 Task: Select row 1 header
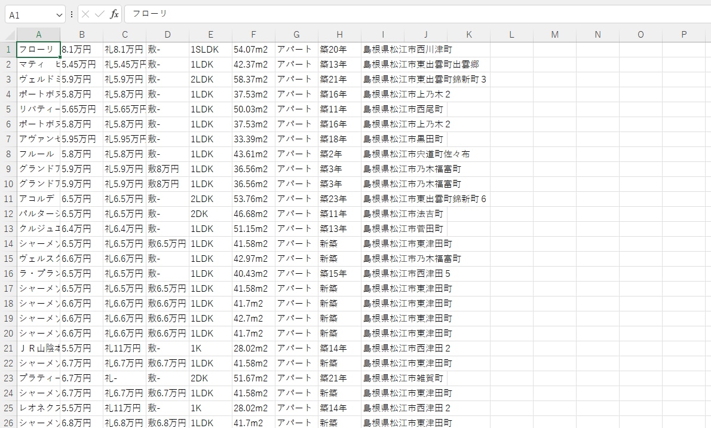8,50
